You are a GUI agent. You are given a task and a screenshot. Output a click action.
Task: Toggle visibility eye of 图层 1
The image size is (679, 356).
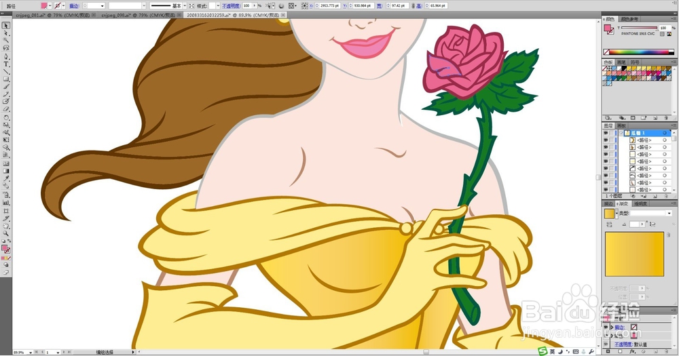[x=606, y=133]
